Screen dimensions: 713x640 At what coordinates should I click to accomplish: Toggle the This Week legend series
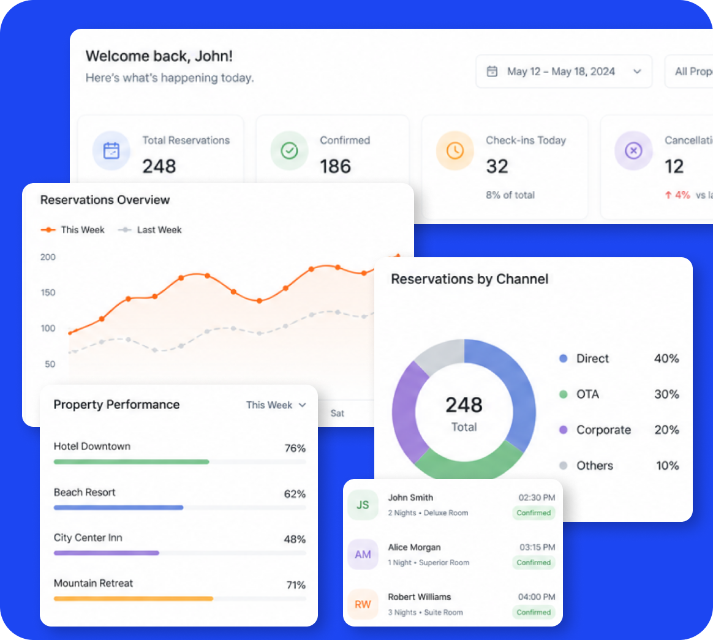[73, 230]
